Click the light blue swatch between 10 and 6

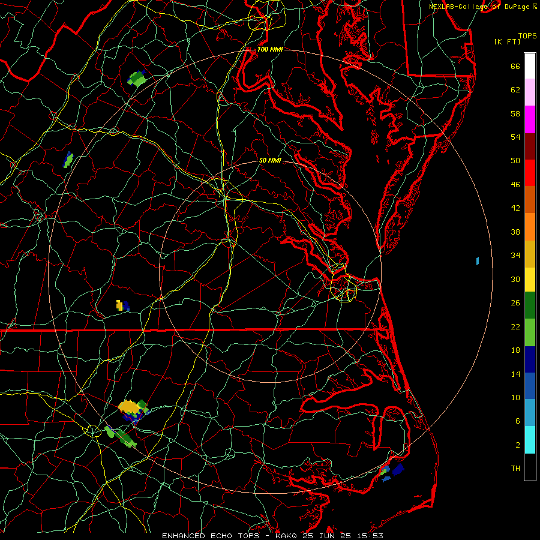tap(530, 412)
